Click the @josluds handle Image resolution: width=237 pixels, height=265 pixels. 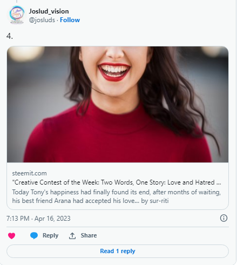42,20
